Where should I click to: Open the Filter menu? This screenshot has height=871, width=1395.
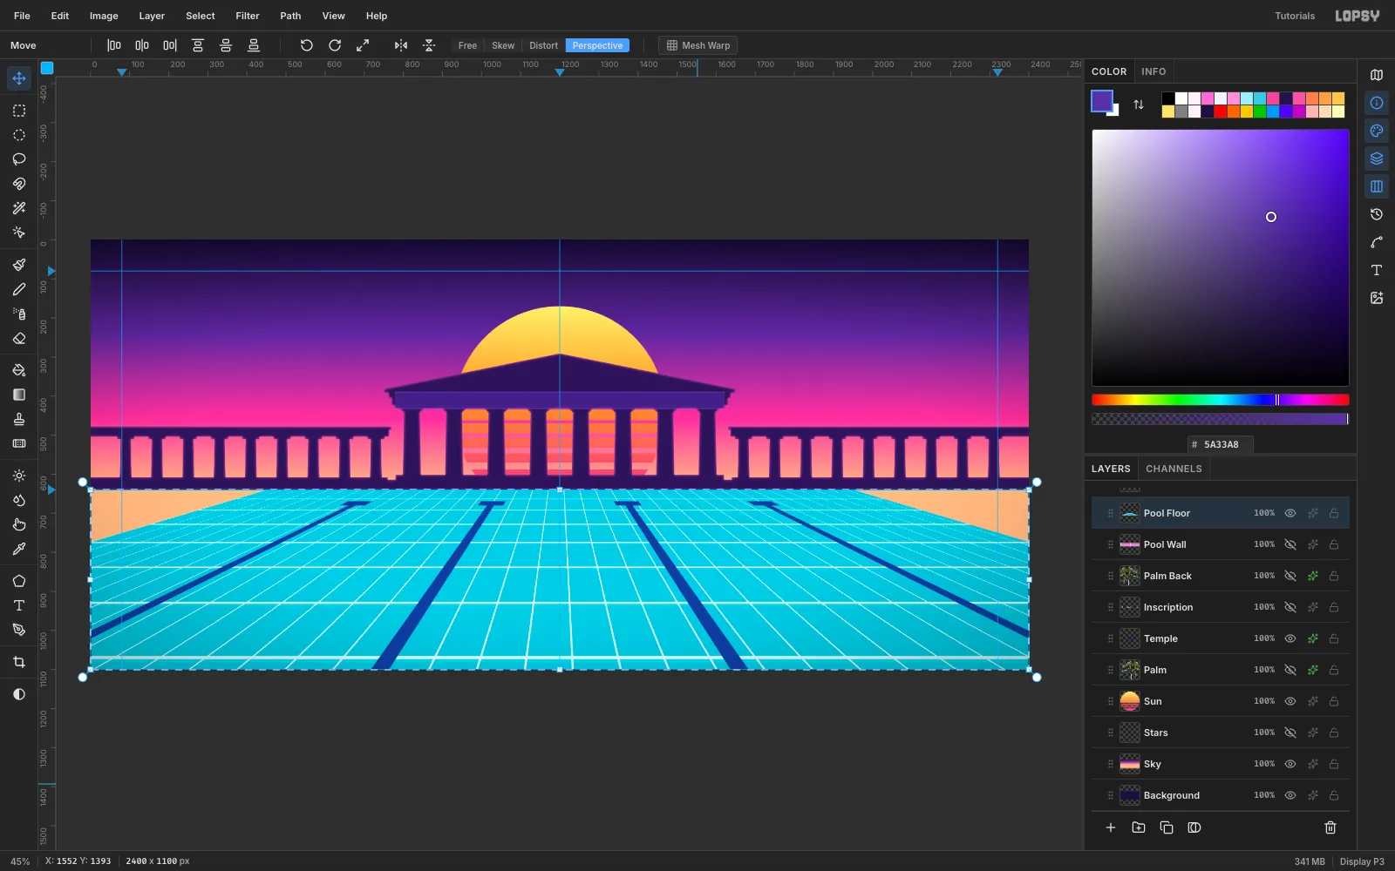point(248,16)
